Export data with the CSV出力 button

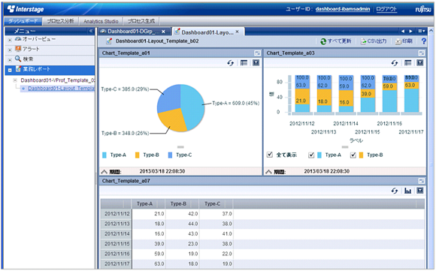click(374, 41)
